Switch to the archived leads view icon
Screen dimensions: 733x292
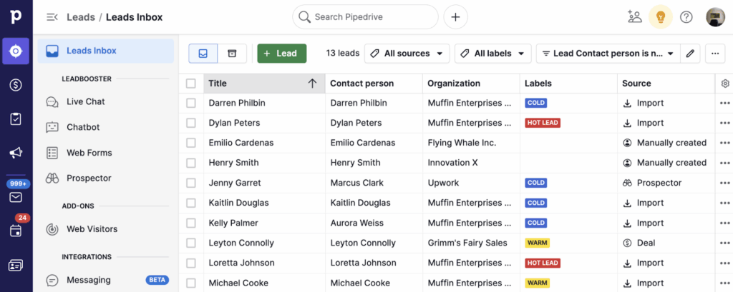click(x=232, y=54)
